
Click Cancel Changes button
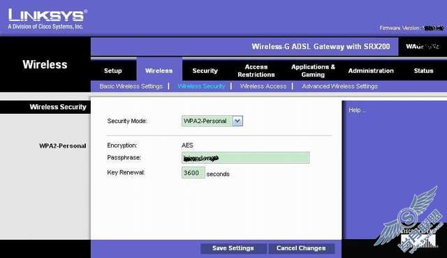tap(301, 248)
